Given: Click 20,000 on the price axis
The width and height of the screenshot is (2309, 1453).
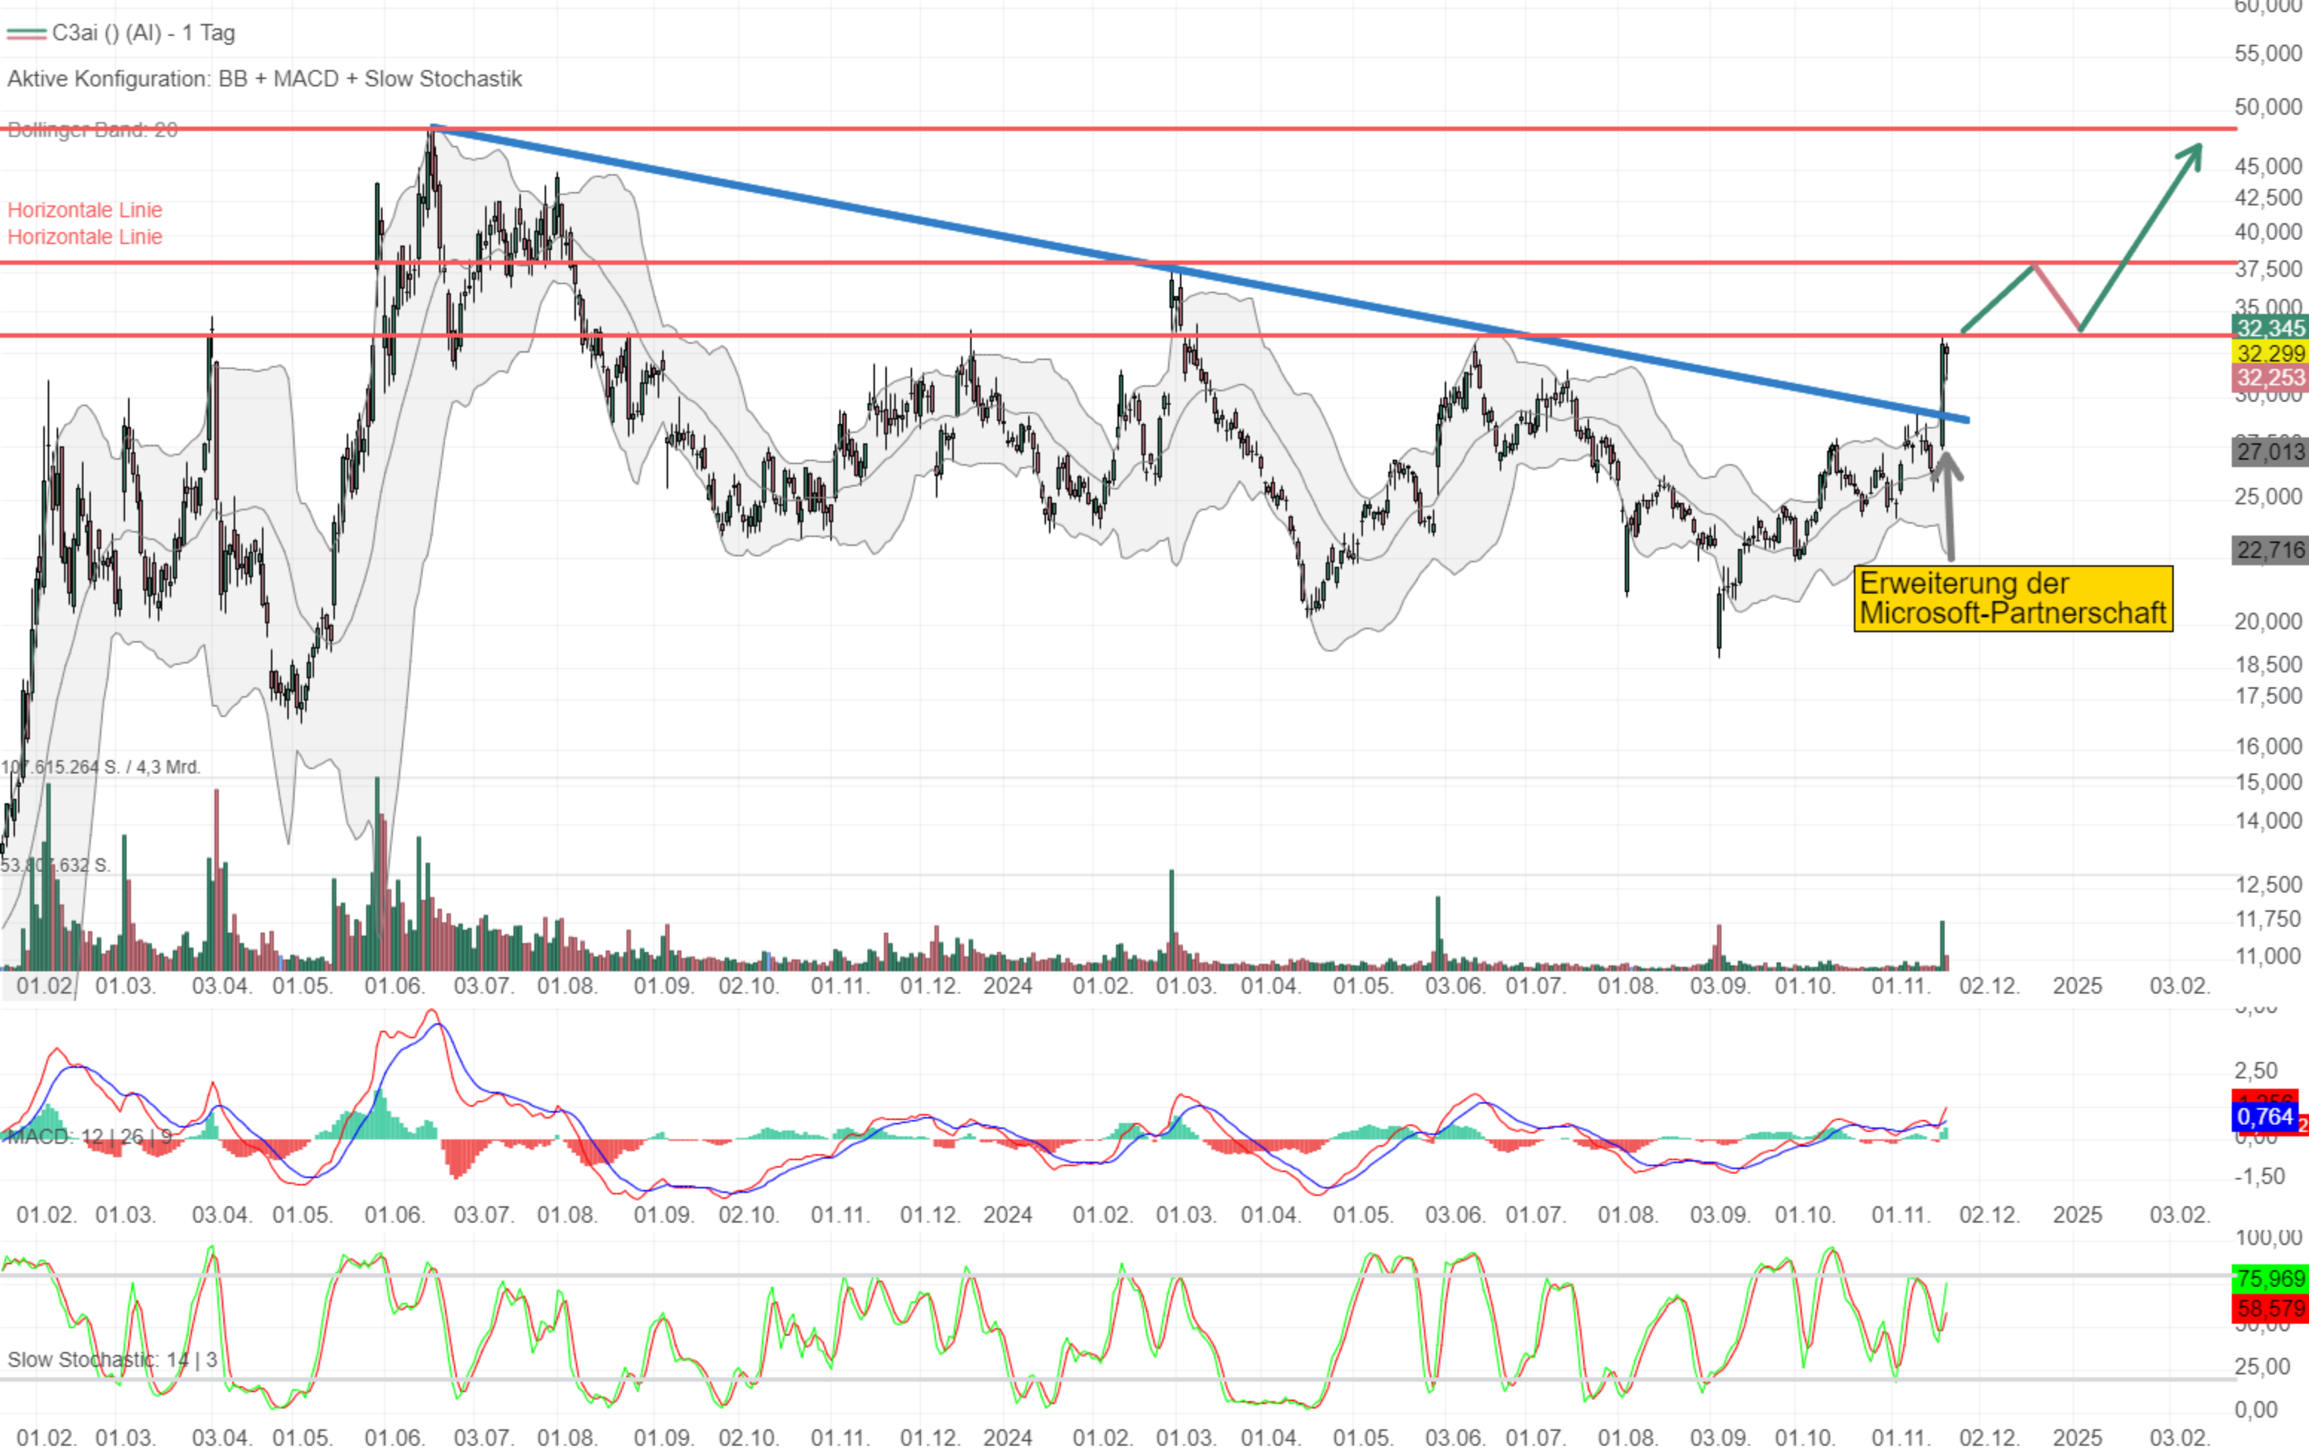Looking at the screenshot, I should 2268,621.
